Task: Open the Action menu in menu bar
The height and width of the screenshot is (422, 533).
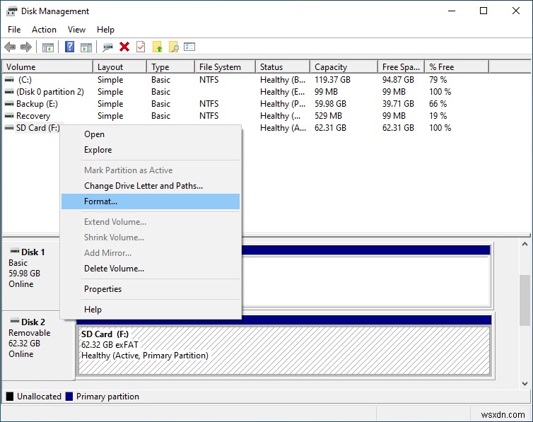Action: tap(44, 30)
